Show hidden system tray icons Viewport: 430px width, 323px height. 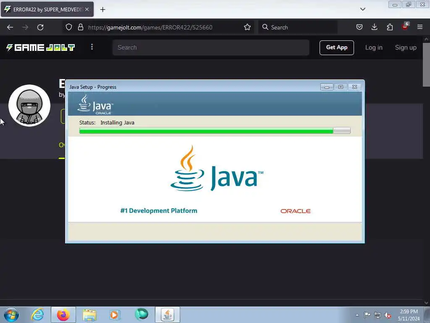point(357,315)
